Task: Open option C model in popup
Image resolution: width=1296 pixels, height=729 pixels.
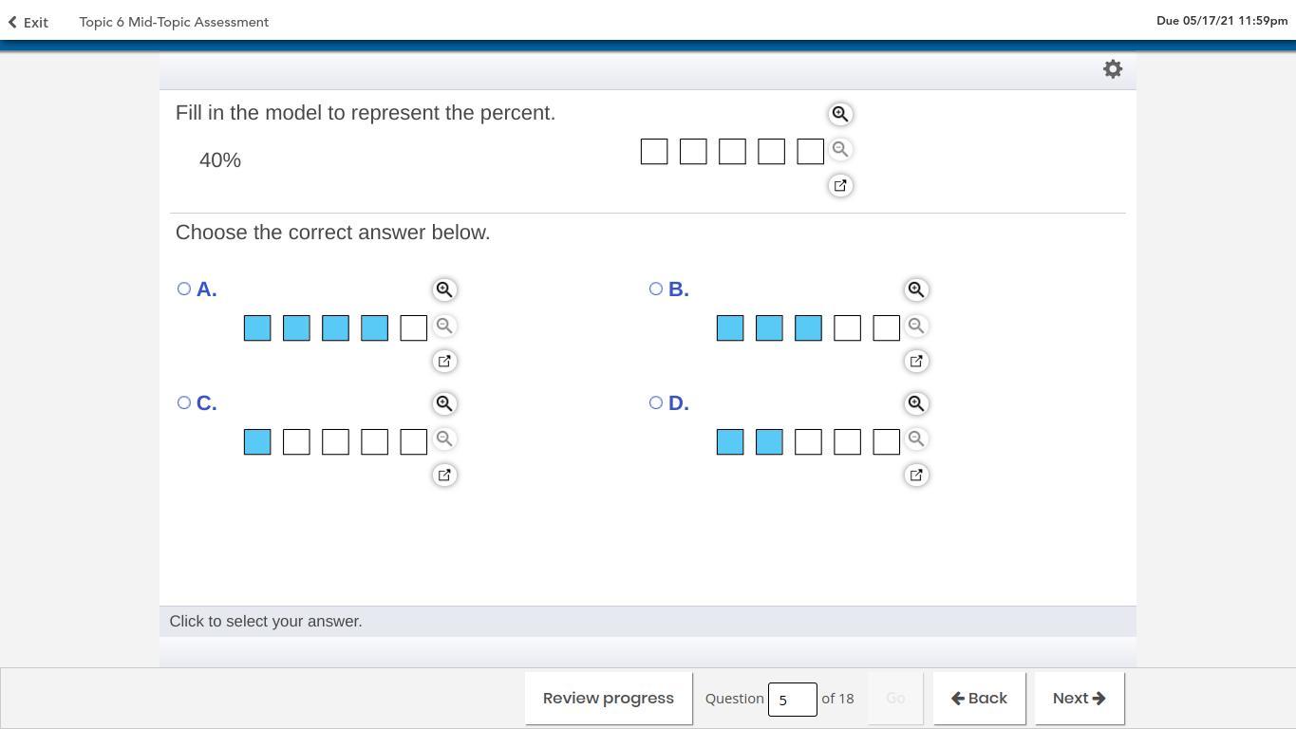Action: pyautogui.click(x=444, y=476)
